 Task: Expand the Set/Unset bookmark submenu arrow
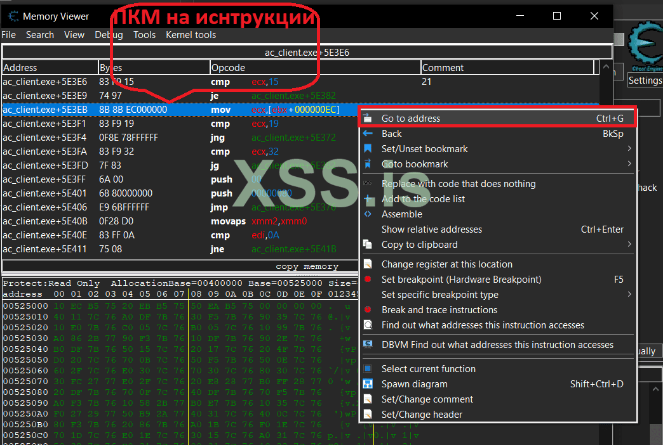[x=629, y=148]
